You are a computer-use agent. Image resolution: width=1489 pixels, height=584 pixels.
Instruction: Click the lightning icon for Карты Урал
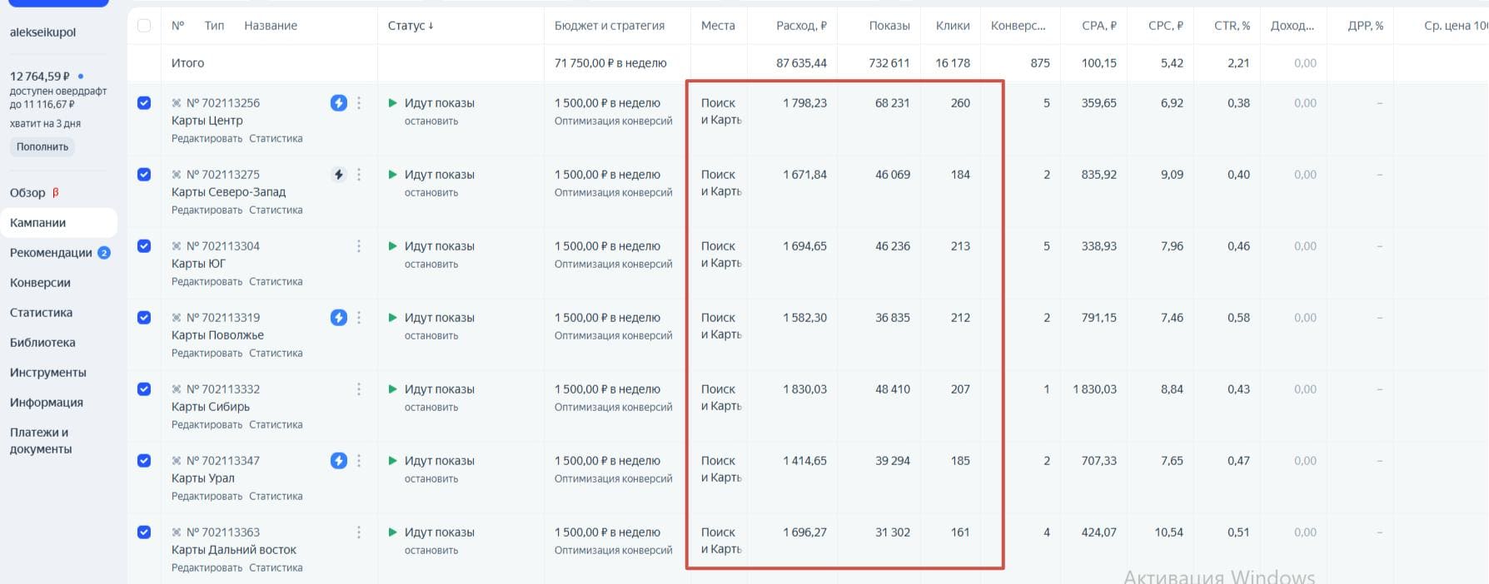pos(338,461)
